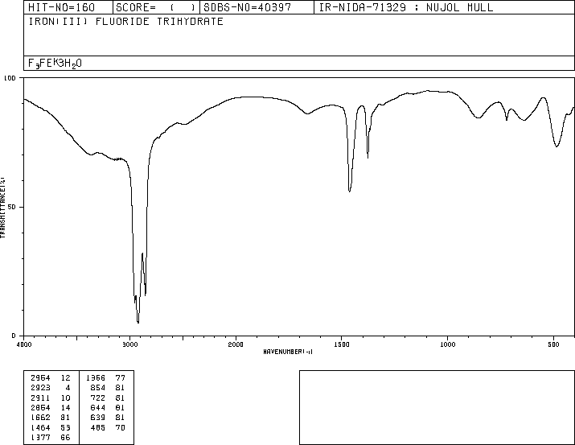575x445 pixels.
Task: Click the transmittance value 53 beside 1464
Action: coord(66,428)
